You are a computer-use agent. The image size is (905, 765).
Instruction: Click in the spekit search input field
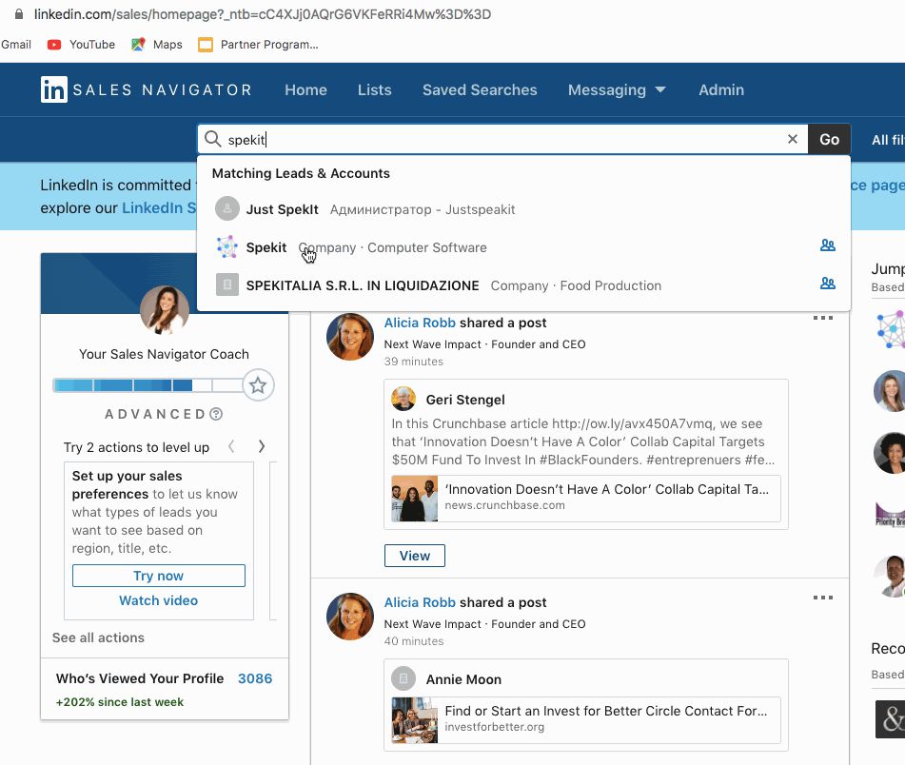(502, 139)
